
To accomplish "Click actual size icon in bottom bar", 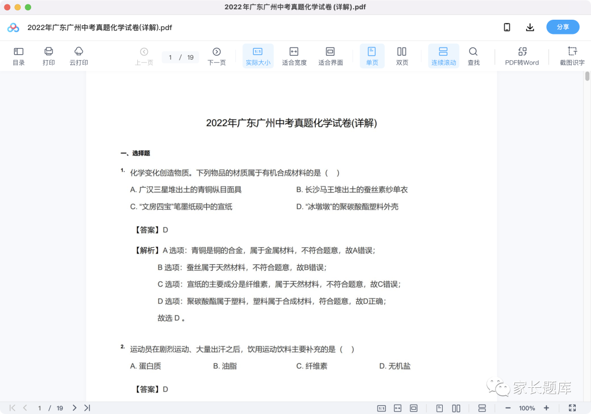I will click(381, 409).
